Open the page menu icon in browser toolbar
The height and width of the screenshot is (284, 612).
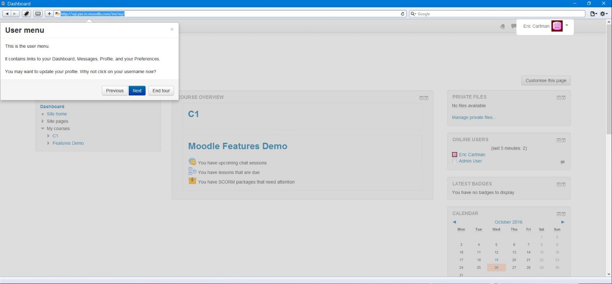(x=593, y=14)
